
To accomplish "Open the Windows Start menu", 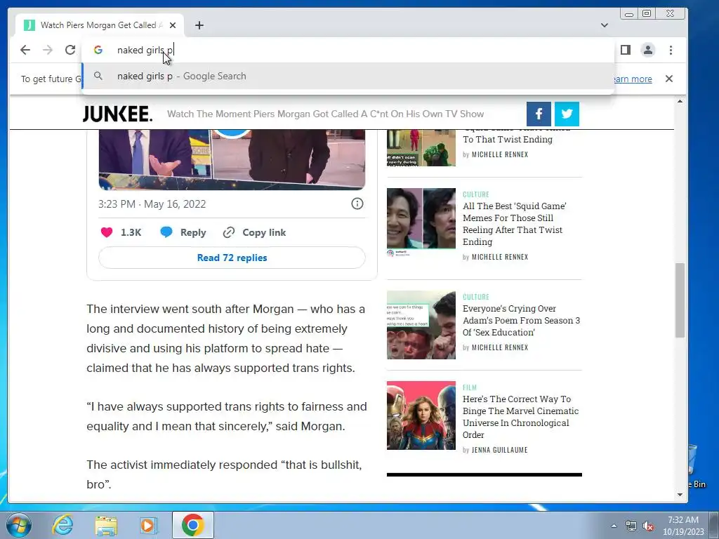I will (x=18, y=525).
